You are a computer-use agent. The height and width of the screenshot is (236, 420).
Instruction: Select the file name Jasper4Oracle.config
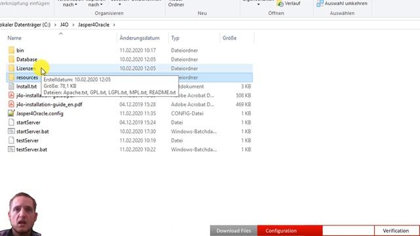point(40,113)
